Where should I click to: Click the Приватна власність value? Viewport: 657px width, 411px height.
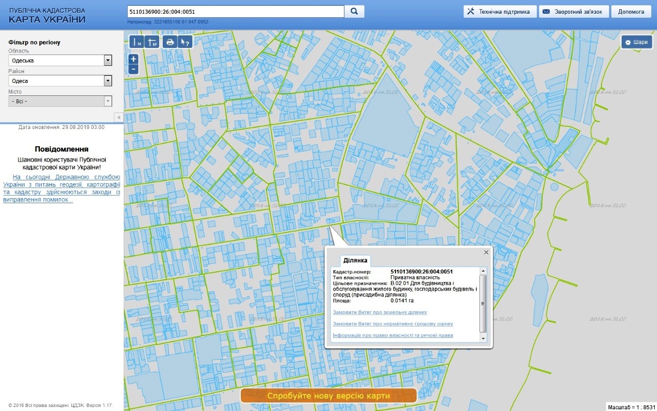(415, 277)
